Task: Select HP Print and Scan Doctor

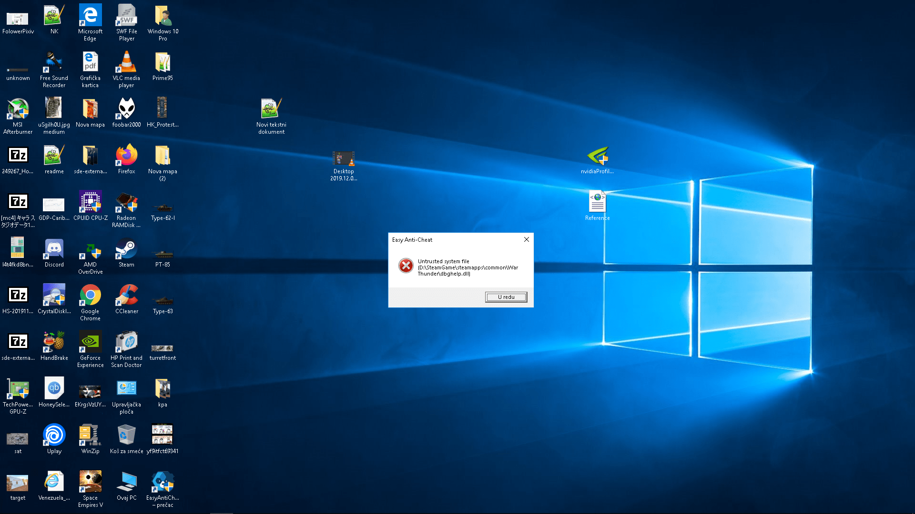Action: [x=126, y=349]
